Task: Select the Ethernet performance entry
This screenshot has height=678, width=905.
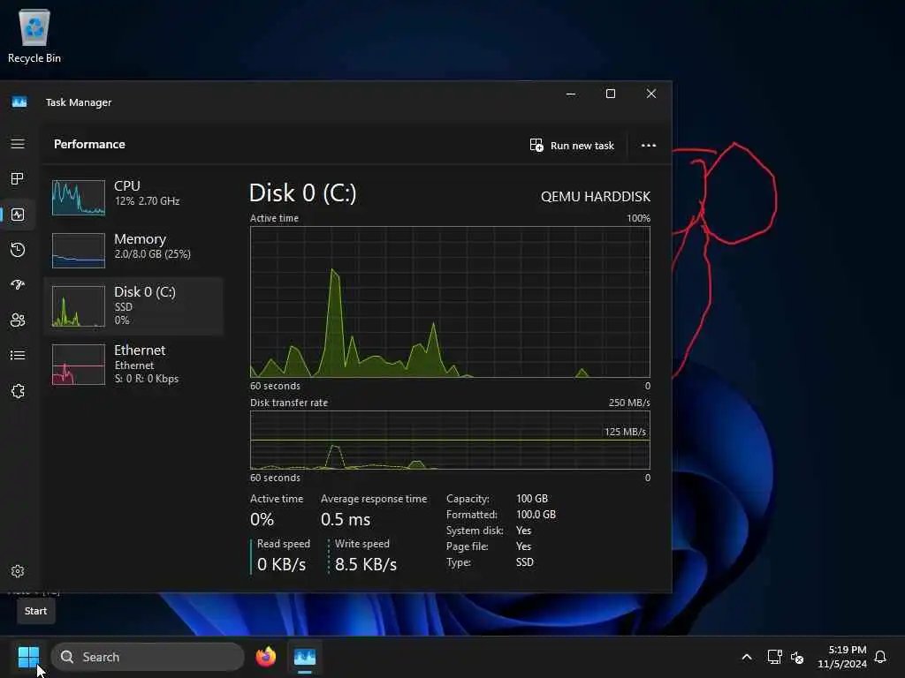Action: [x=134, y=365]
